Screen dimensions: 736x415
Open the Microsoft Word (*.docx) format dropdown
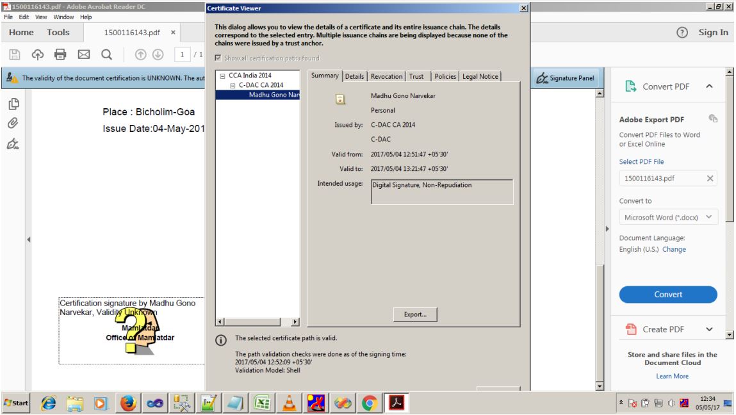coord(668,217)
